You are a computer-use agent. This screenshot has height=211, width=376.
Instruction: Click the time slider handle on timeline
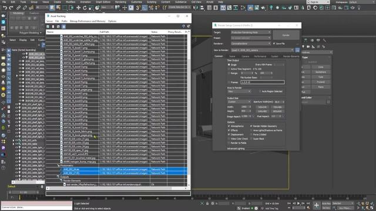coord(23,192)
